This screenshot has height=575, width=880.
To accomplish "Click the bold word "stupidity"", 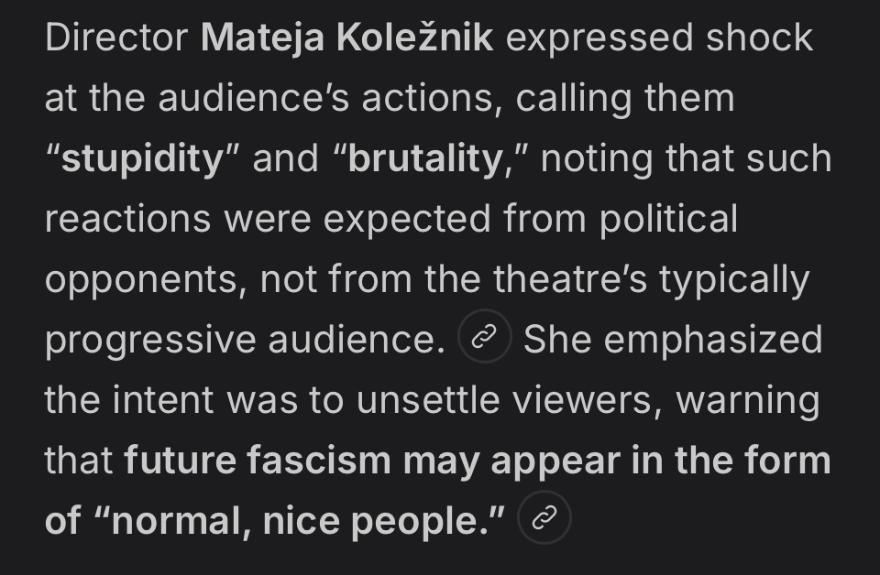I will pos(142,158).
